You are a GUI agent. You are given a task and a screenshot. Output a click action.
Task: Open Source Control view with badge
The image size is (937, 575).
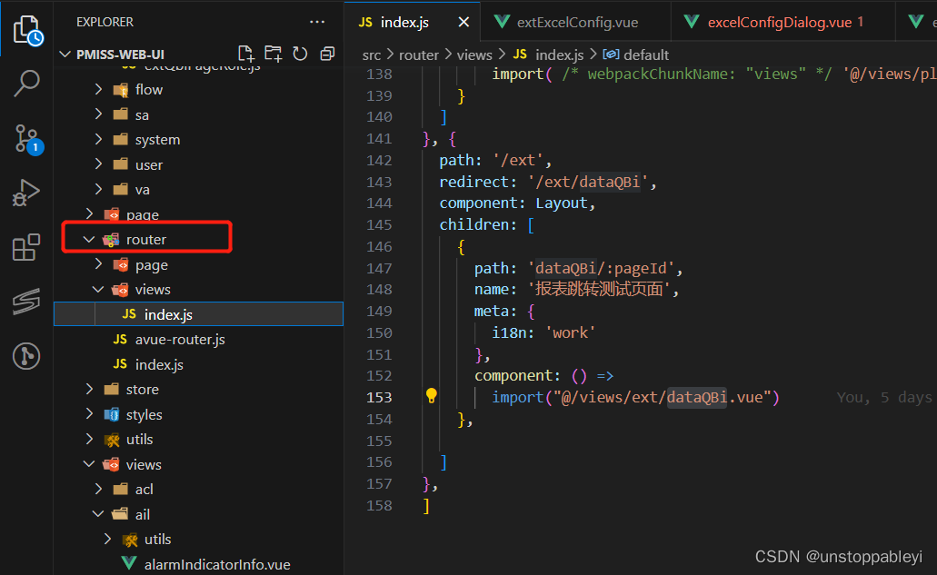[x=27, y=139]
